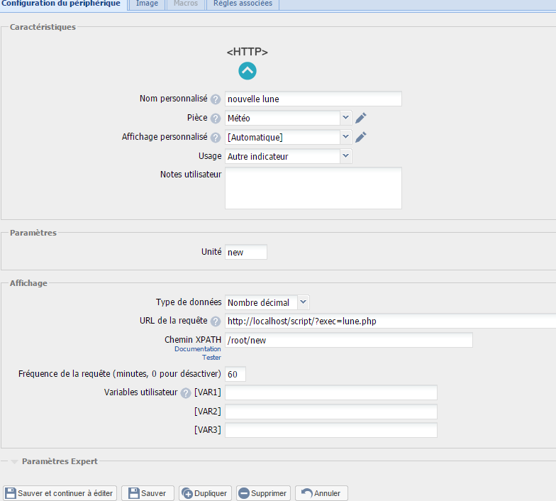Click help icon beside Pièce label
Screen dimensions: 556x501
[216, 119]
